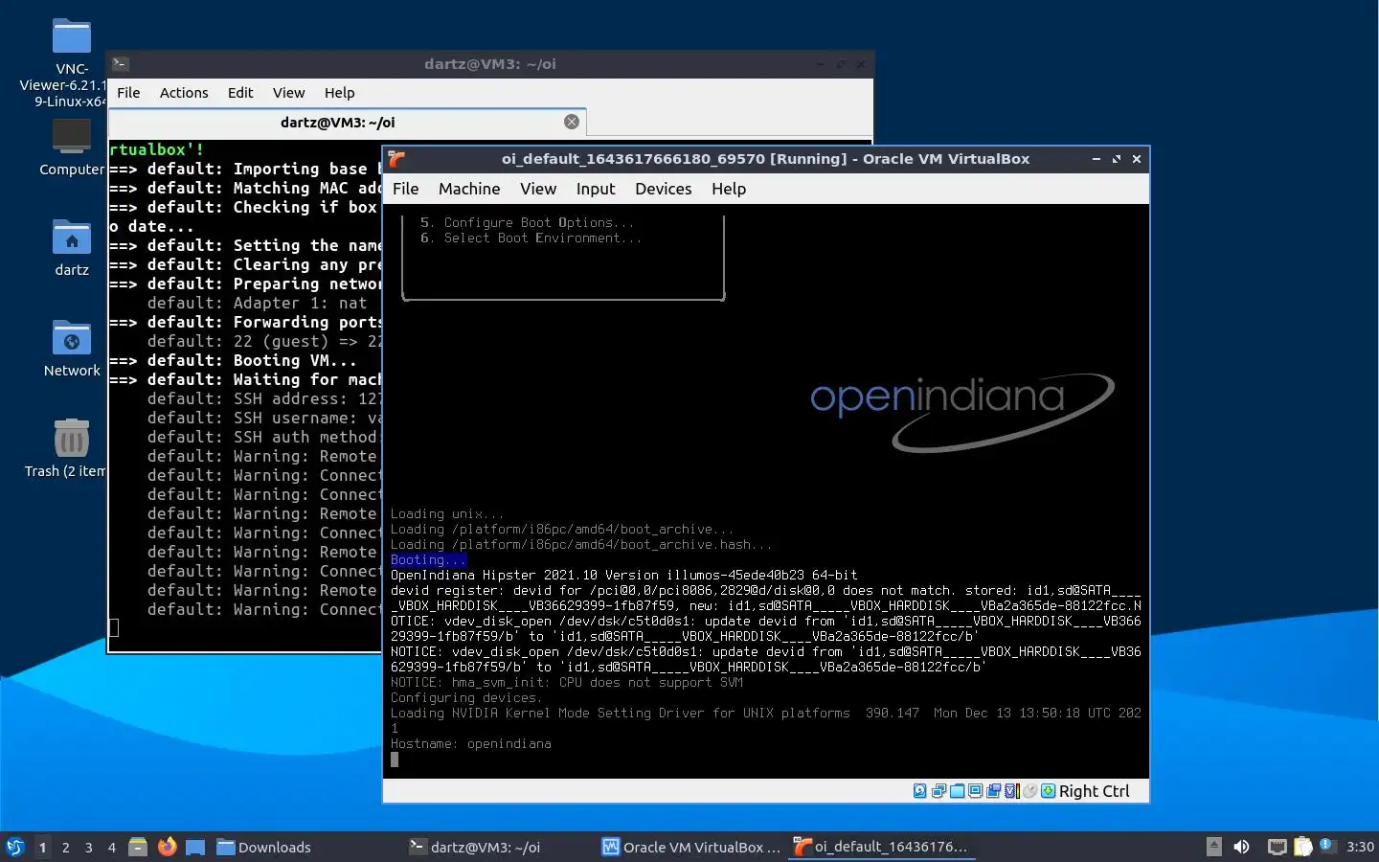Screen dimensions: 1379x862
Task: Open the File menu in the terminal window
Action: 128,93
